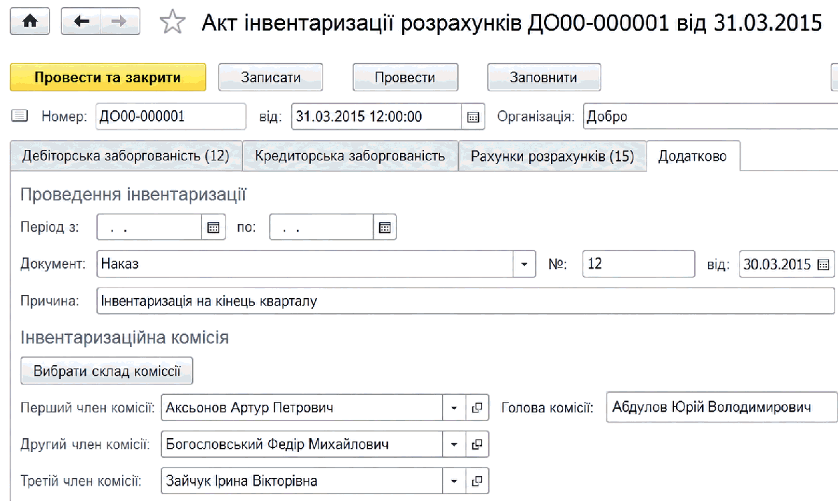Focus the Другий член комісії name field
Image resolution: width=838 pixels, height=501 pixels.
point(302,444)
